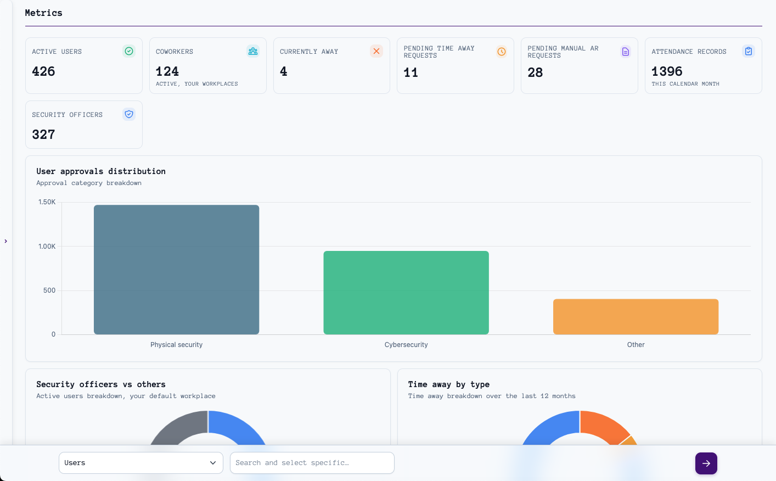776x481 pixels.
Task: Toggle the Other bar in approvals chart
Action: click(x=636, y=316)
